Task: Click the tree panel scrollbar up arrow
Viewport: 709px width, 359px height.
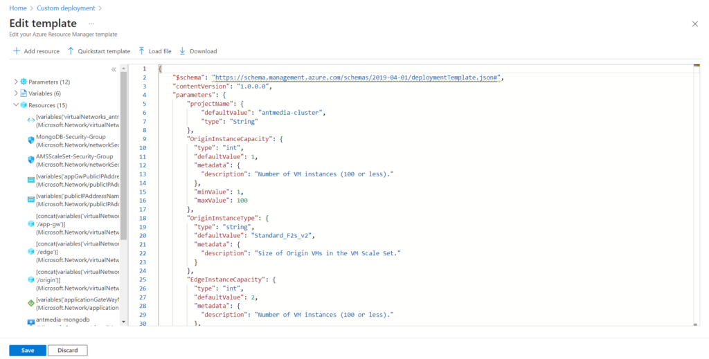Action: click(124, 68)
